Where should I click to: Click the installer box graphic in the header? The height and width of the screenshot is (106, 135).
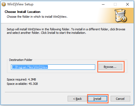point(120,16)
